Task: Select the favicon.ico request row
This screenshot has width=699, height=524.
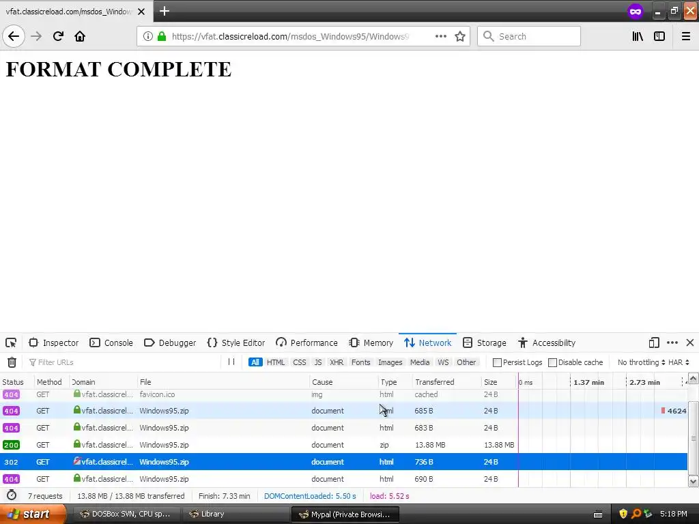Action: [344, 394]
